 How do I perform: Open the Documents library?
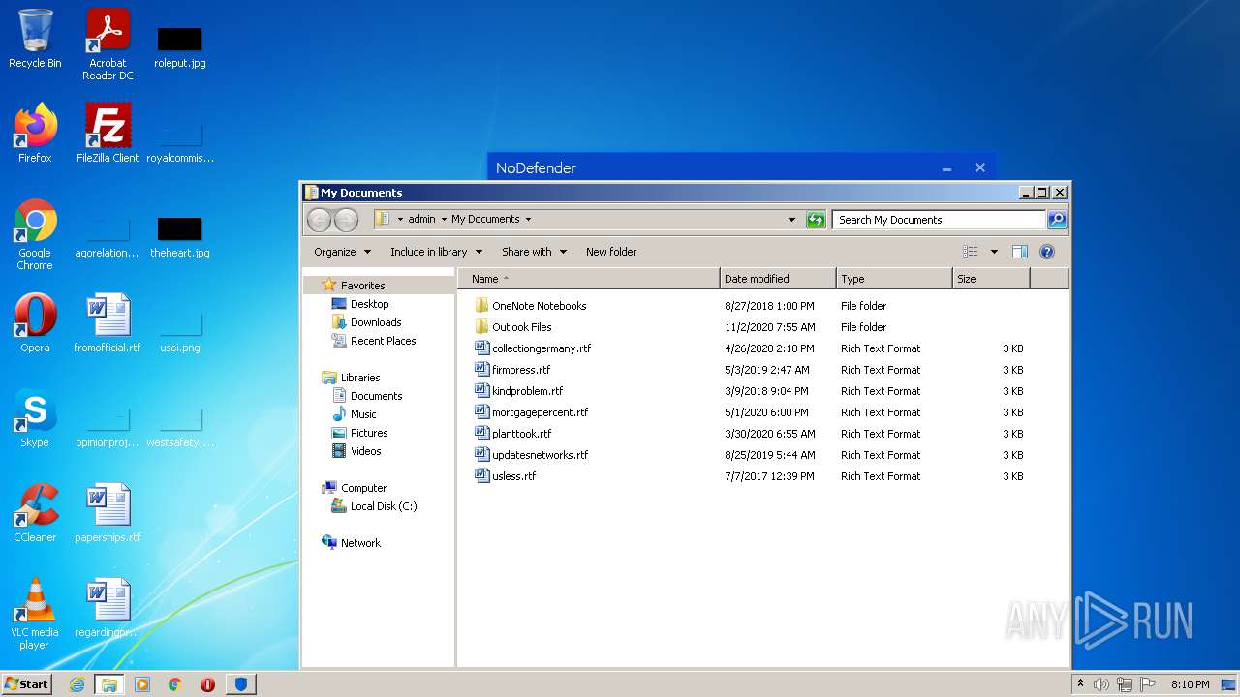click(376, 396)
